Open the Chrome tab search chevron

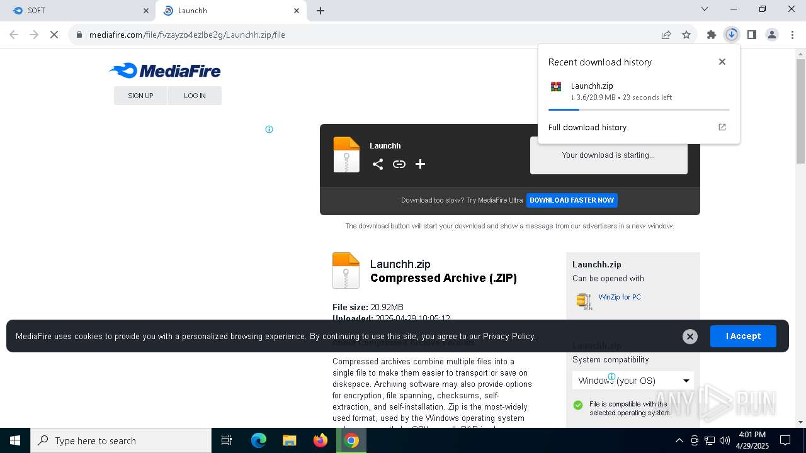point(705,9)
